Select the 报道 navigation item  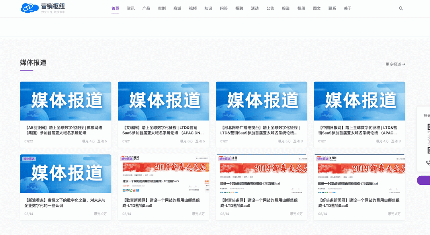286,8
